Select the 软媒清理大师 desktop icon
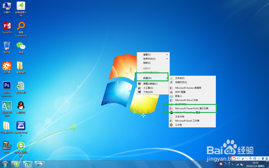The image size is (269, 168). pos(21,9)
